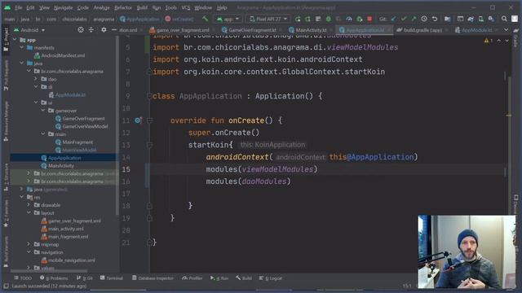Expand the mipmap folder
Image resolution: width=522 pixels, height=293 pixels.
click(x=29, y=244)
